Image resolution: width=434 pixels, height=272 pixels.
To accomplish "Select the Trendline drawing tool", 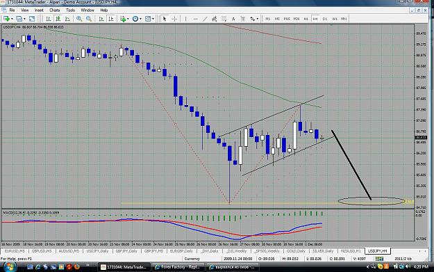I will pos(205,19).
